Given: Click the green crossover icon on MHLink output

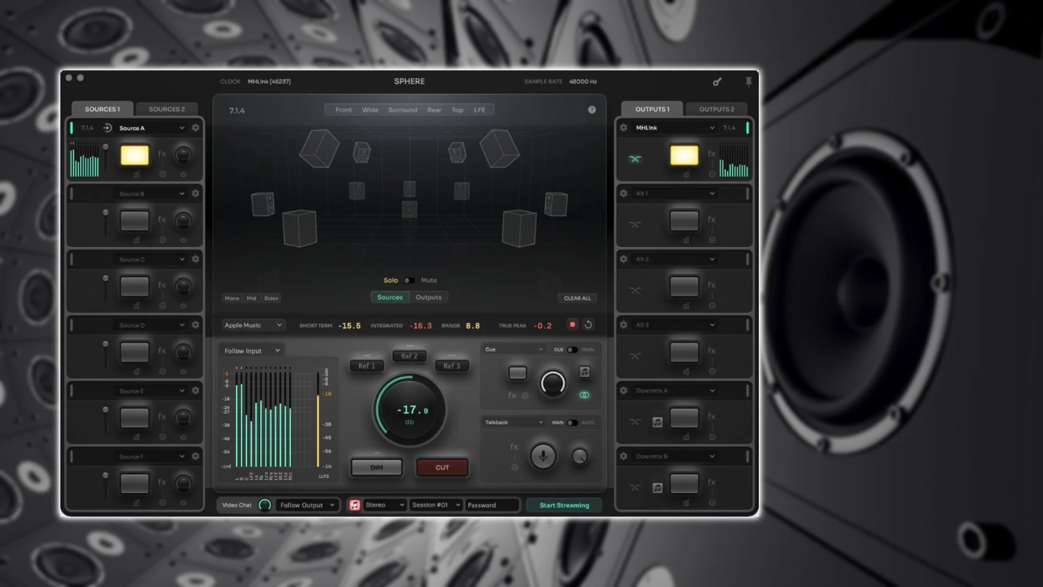Looking at the screenshot, I should point(636,159).
